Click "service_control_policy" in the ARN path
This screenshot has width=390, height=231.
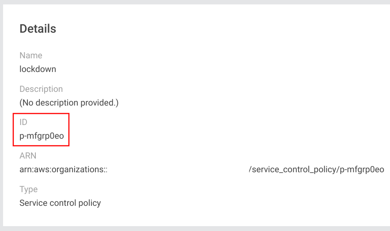tap(294, 169)
